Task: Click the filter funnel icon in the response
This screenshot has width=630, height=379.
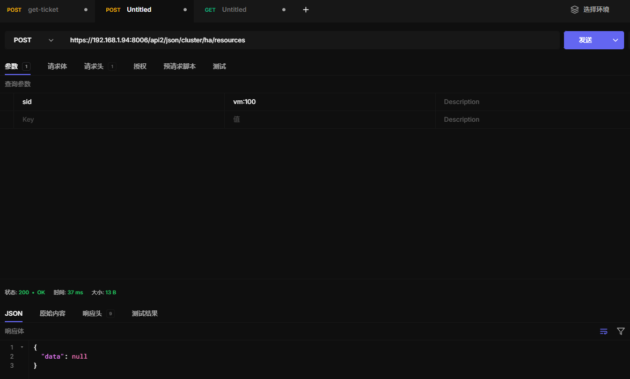Action: tap(621, 331)
